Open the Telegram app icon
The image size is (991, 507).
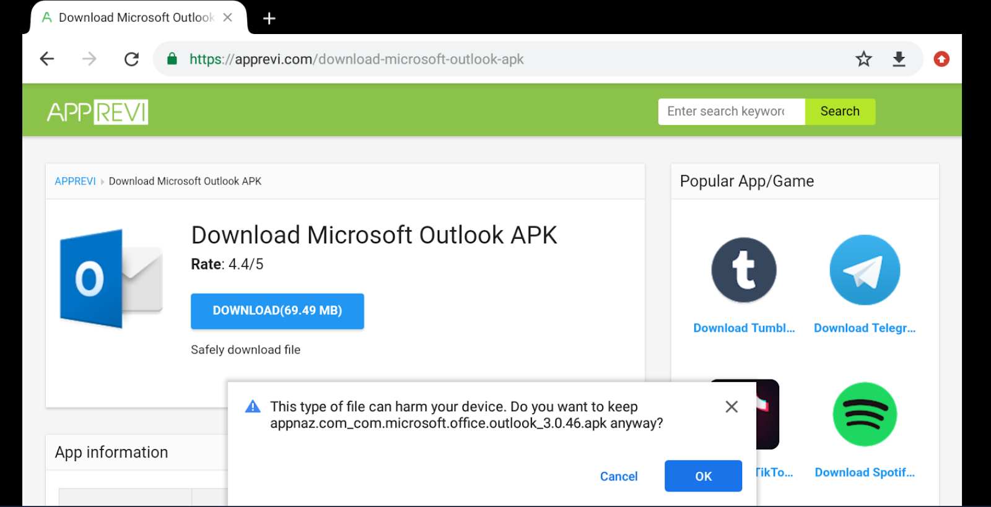tap(865, 270)
